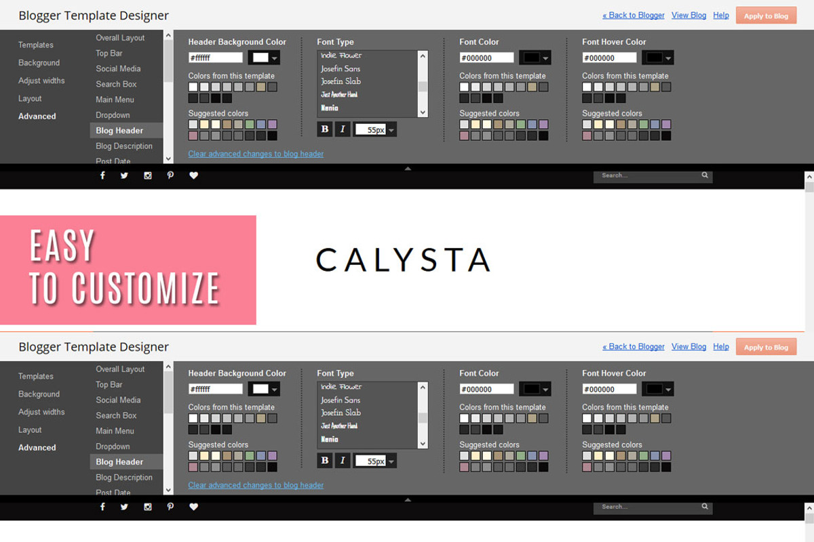Open Font Hover Color picker dropdown in lower designer
Screen dimensions: 814x542
(x=658, y=389)
